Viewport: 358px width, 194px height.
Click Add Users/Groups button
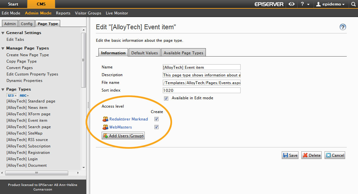[x=123, y=136]
